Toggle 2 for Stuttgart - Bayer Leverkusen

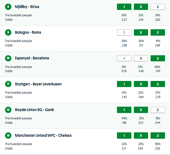157,84
